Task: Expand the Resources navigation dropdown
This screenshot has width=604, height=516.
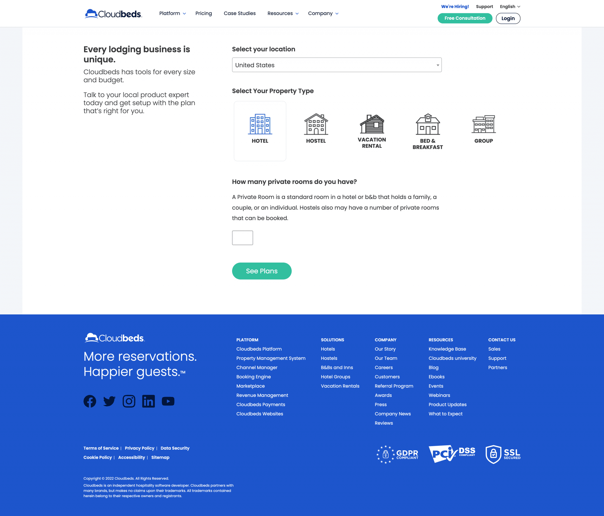Action: [283, 13]
